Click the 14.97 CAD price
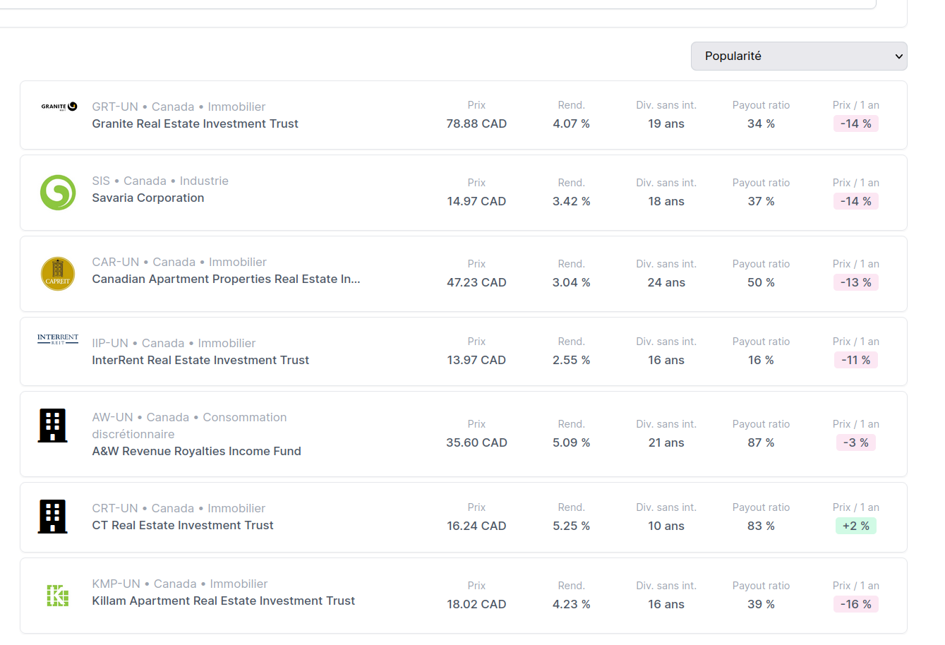This screenshot has width=945, height=645. pos(476,201)
